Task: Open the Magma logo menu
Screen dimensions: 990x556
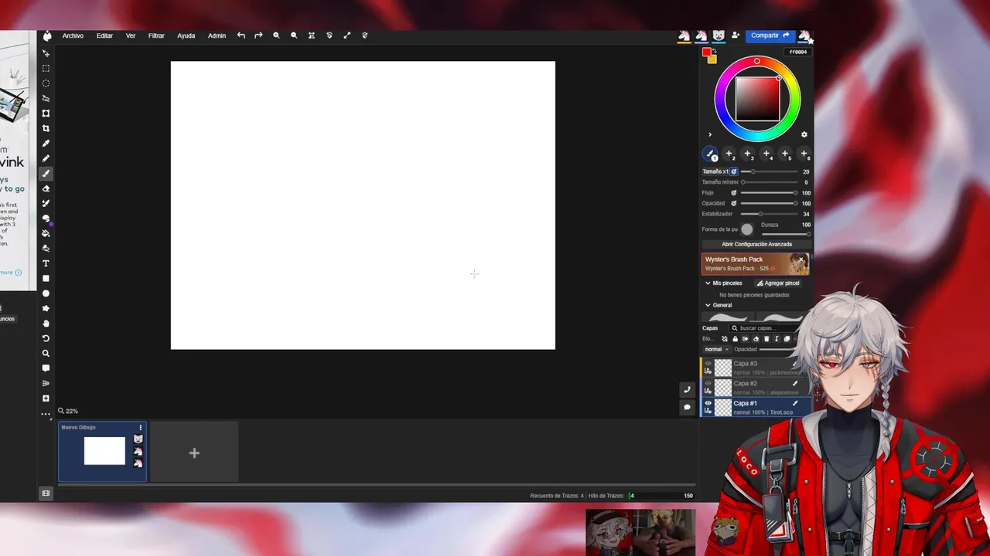Action: [x=47, y=36]
